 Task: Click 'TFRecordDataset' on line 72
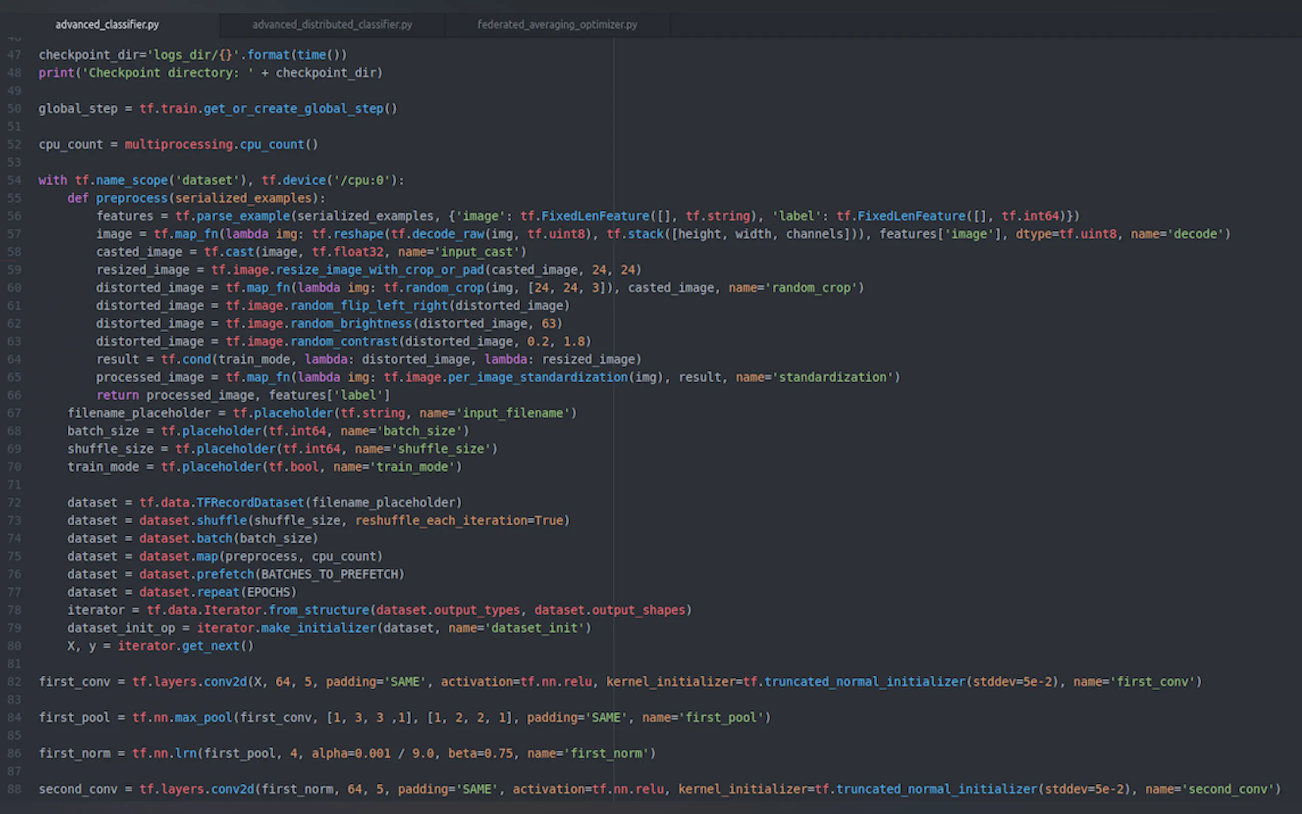point(250,503)
